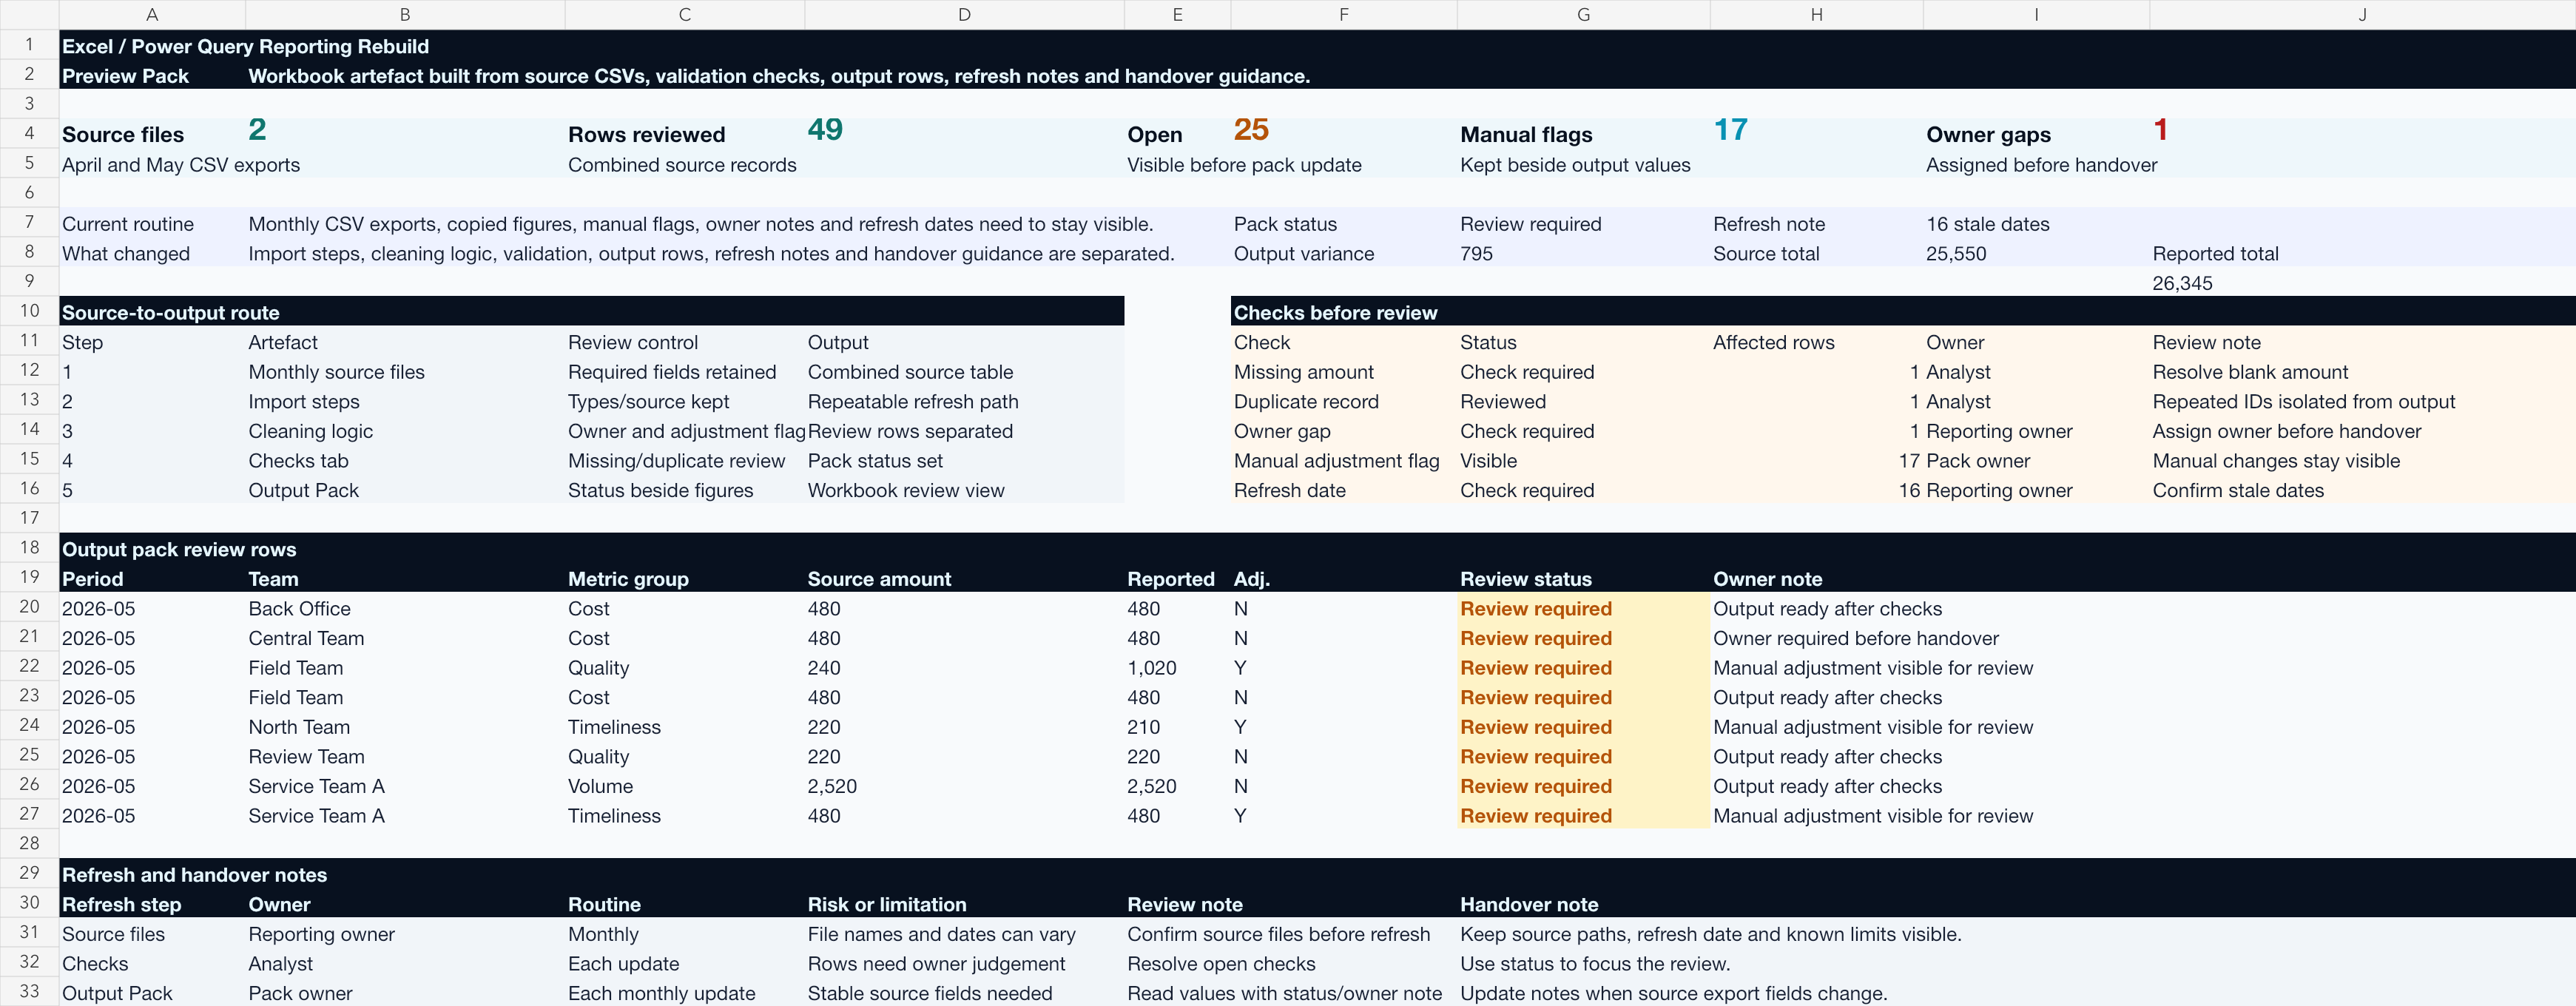Viewport: 2576px width, 1006px height.
Task: Click 'Repeatable refresh path' output cell
Action: pos(913,401)
